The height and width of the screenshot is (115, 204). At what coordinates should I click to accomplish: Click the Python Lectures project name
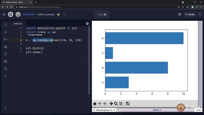coord(46,14)
